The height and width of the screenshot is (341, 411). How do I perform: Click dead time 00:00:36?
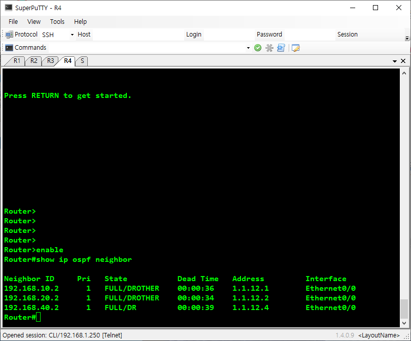tap(196, 288)
